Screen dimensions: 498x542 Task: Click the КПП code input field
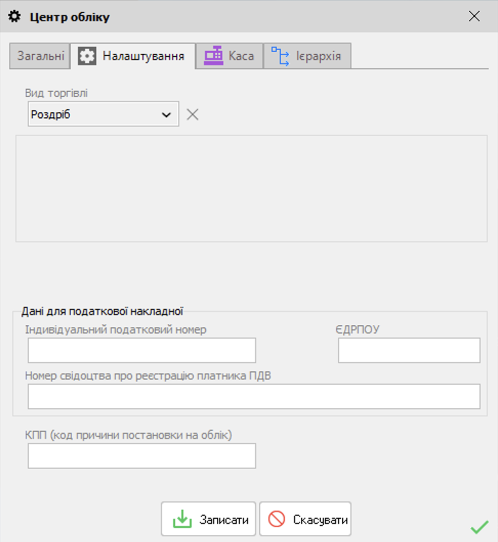coord(142,456)
